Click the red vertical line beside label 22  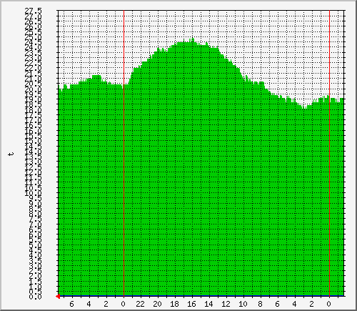(x=124, y=153)
